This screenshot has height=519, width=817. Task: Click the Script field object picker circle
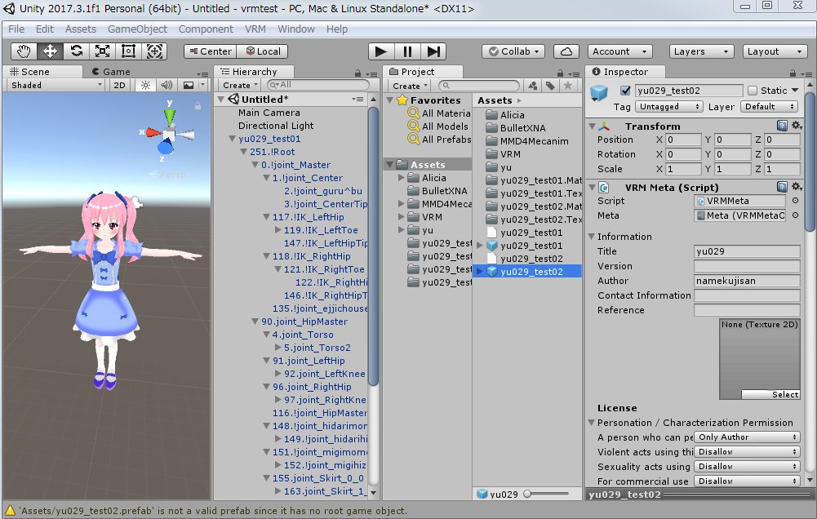pos(795,201)
